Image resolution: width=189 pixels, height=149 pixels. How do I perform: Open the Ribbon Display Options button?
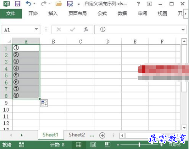coord(149,4)
